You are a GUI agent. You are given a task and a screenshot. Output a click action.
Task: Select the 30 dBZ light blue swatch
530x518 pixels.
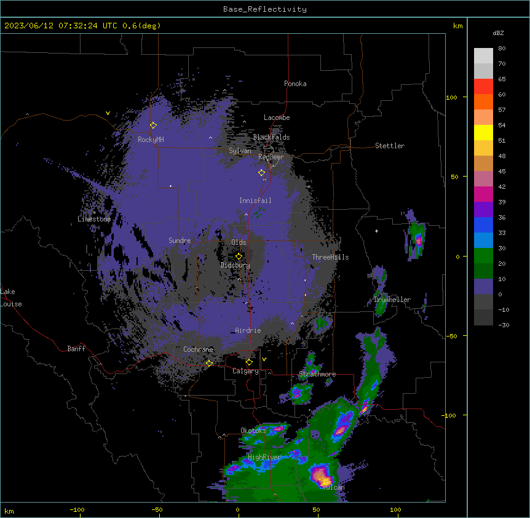(x=483, y=240)
